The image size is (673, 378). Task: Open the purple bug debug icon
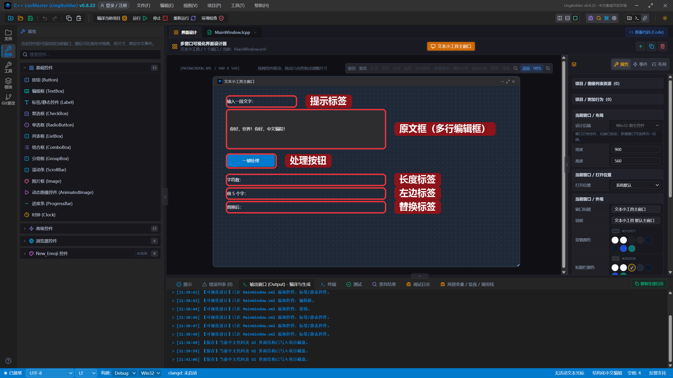pos(591,18)
